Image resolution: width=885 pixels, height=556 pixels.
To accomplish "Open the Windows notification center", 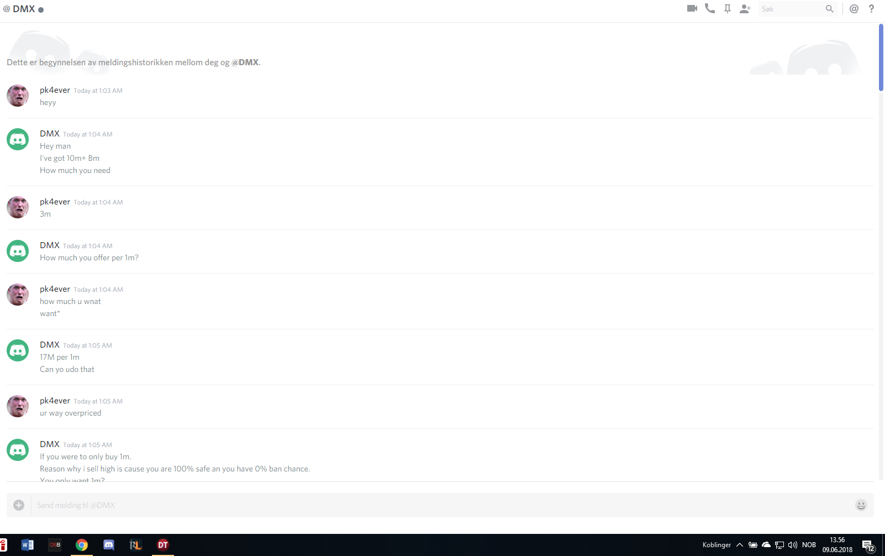I will point(868,546).
